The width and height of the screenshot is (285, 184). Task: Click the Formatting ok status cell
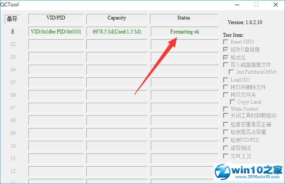pyautogui.click(x=185, y=32)
